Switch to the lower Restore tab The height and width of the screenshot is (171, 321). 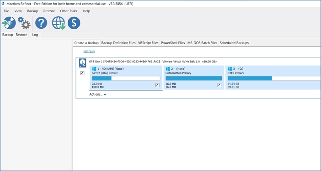[x=21, y=35]
